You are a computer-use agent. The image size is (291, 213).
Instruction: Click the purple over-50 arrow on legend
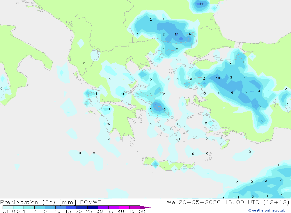pyautogui.click(x=145, y=207)
